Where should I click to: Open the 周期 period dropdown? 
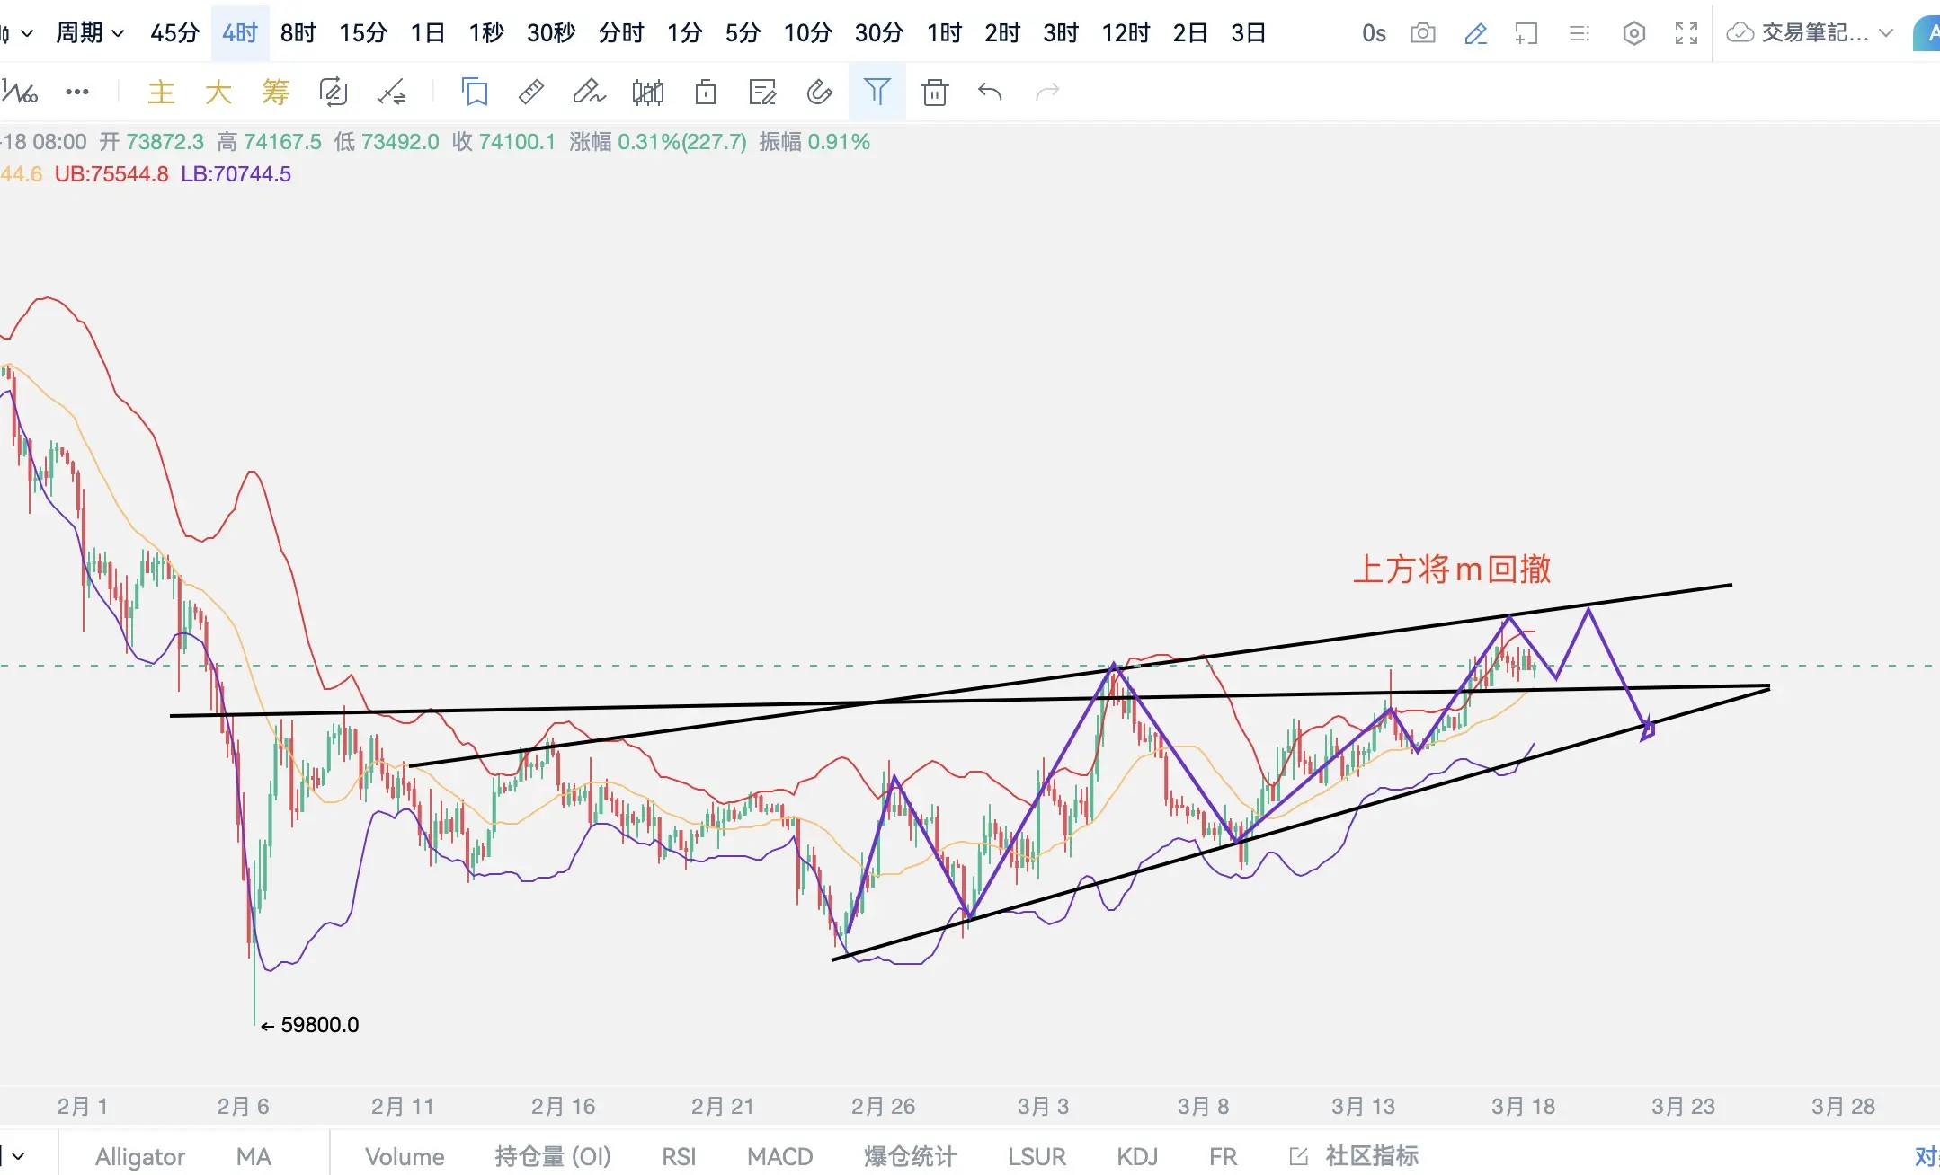(89, 33)
